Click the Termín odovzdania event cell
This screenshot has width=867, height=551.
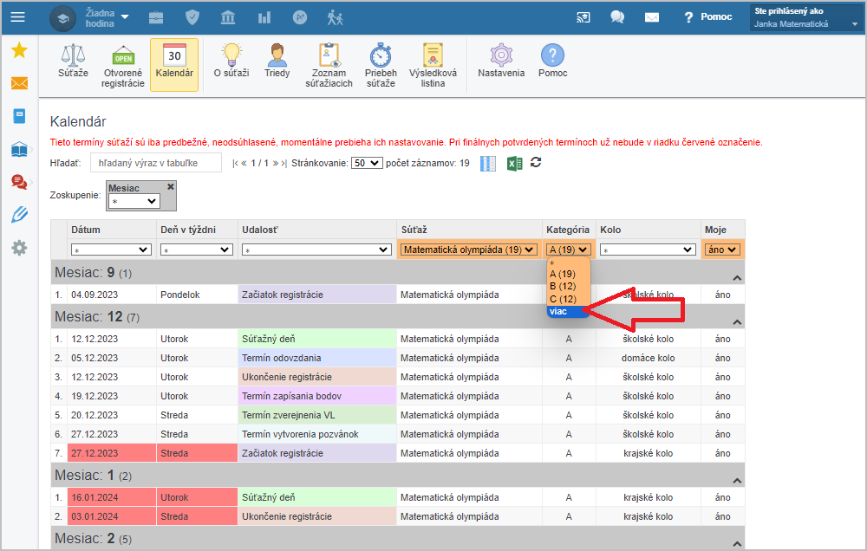[316, 358]
